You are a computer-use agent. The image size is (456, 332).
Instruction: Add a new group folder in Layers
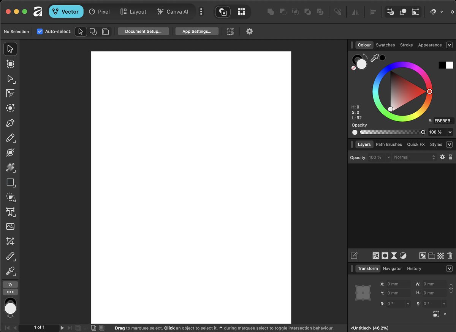432,256
